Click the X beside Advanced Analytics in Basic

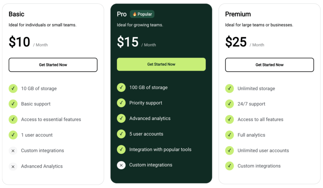13,166
